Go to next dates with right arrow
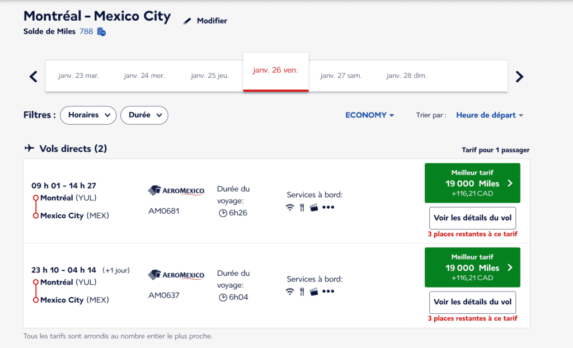The width and height of the screenshot is (573, 348). point(519,77)
